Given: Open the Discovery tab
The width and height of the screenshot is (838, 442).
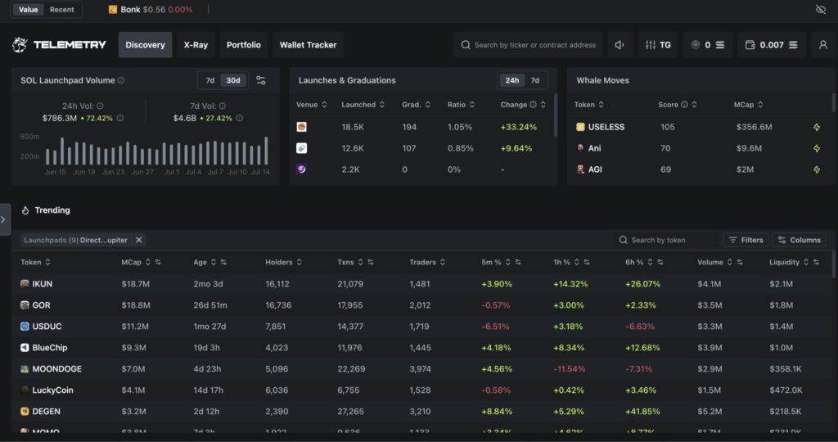Looking at the screenshot, I should tap(145, 45).
